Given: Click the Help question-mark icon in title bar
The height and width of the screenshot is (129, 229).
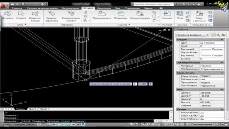Looking at the screenshot, I should 199,4.
